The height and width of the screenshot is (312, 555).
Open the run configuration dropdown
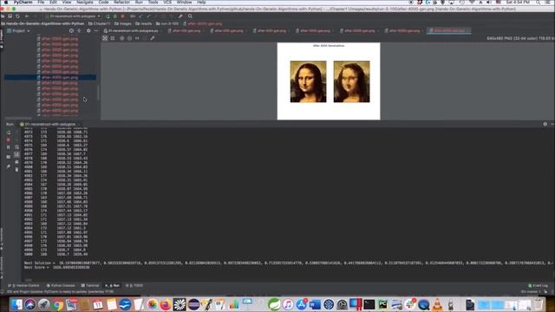pyautogui.click(x=73, y=16)
